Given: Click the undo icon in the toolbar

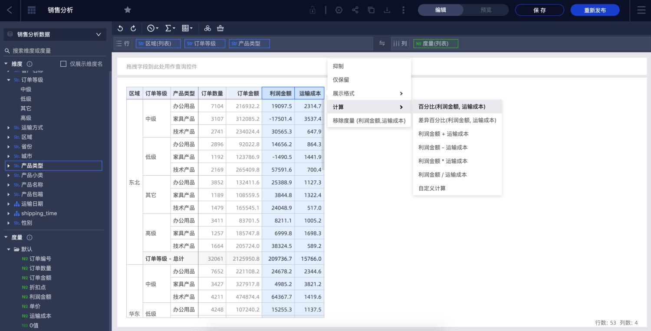Looking at the screenshot, I should (120, 28).
